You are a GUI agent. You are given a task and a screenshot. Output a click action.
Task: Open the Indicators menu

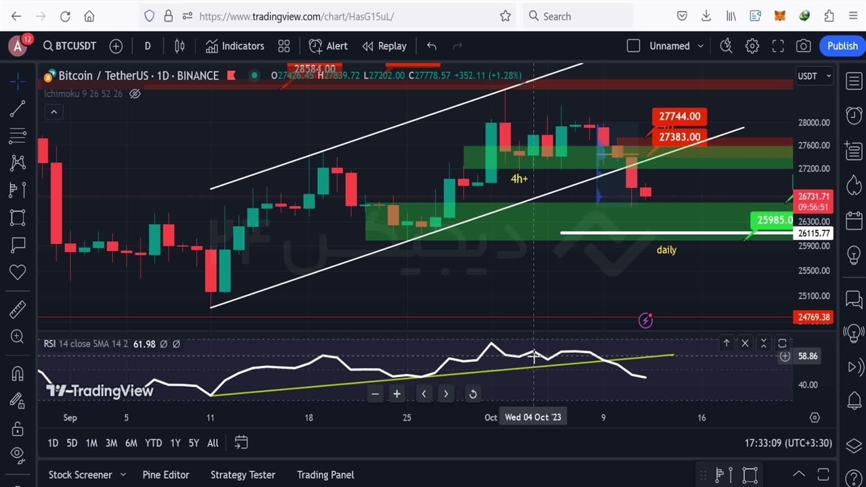click(235, 46)
